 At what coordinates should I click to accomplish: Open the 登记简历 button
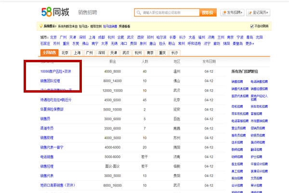click(x=258, y=13)
